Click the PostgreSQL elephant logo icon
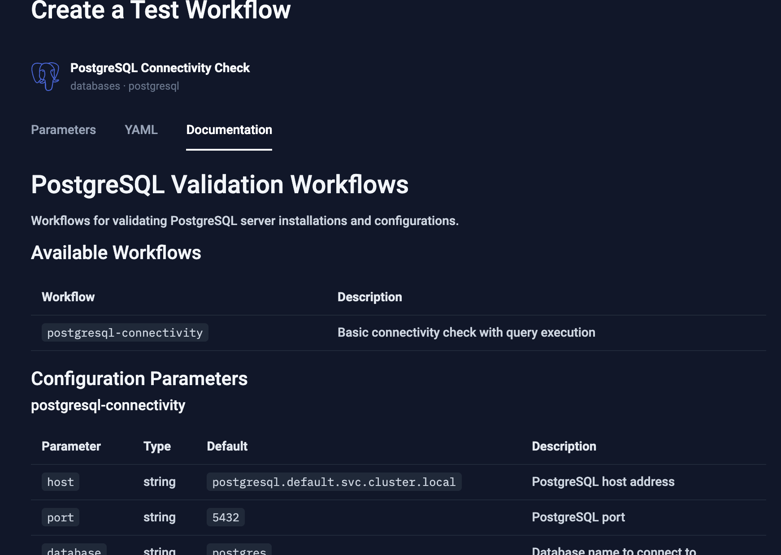Image resolution: width=781 pixels, height=555 pixels. tap(45, 77)
